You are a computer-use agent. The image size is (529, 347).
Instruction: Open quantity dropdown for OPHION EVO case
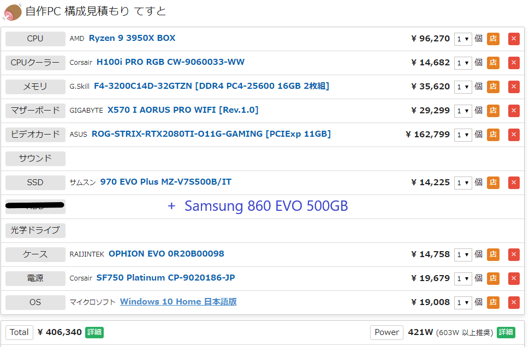[x=463, y=255]
